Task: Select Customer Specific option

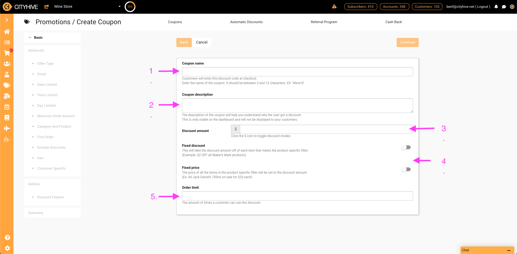Action: (x=51, y=169)
